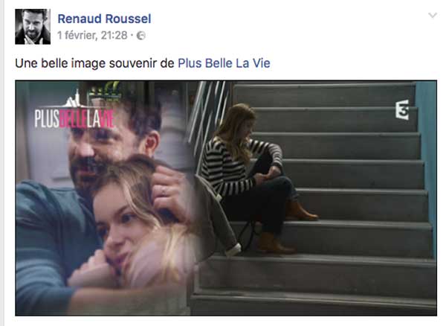Click Renaud Roussel's profile picture thumbnail
Screen dimensions: 446x326
click(33, 27)
